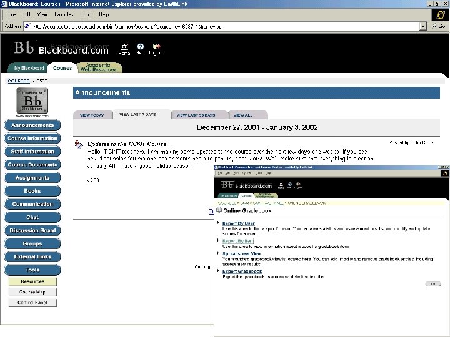450x337 pixels.
Task: Open Course Information button
Action: coord(32,139)
